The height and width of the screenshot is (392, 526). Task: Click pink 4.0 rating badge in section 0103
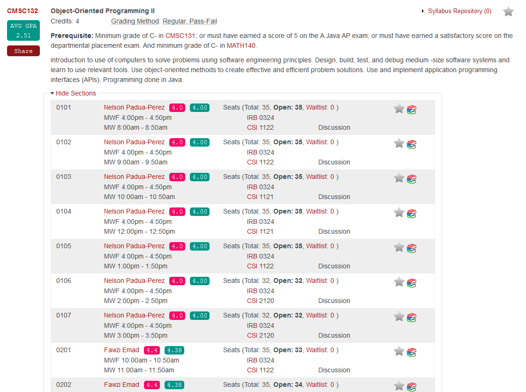pyautogui.click(x=177, y=177)
